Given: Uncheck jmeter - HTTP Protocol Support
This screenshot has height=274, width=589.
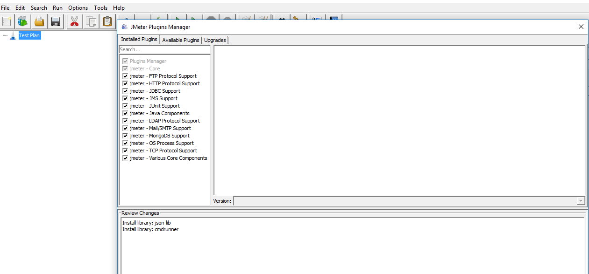Looking at the screenshot, I should tap(125, 83).
